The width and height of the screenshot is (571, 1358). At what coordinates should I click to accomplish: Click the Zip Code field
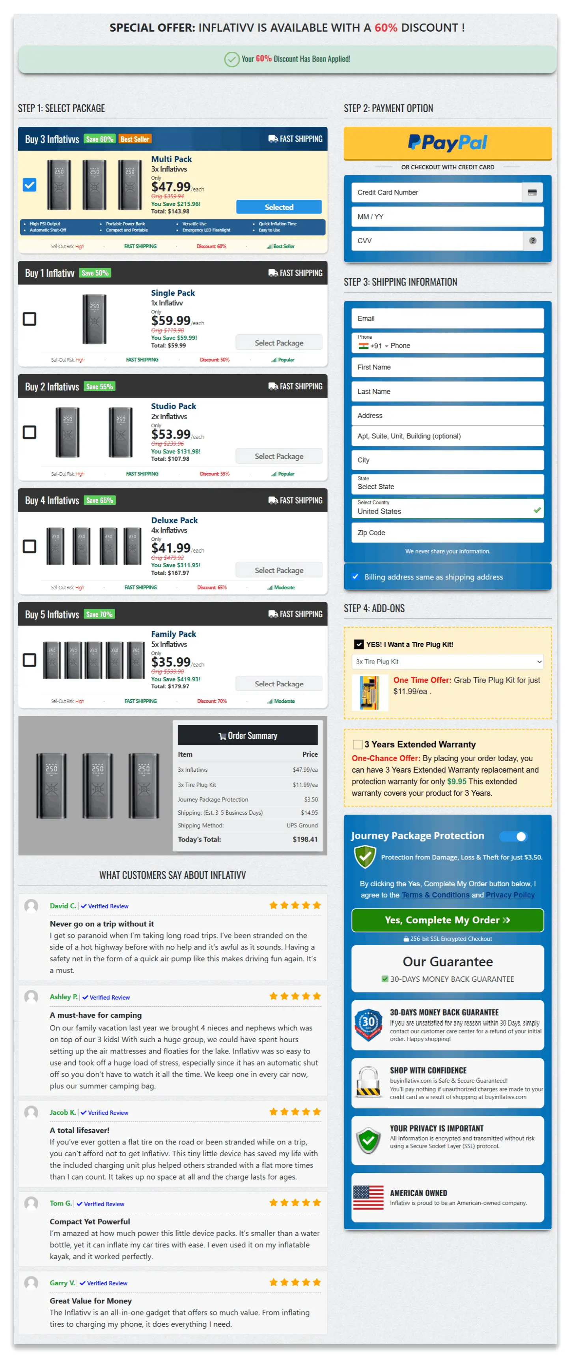click(447, 533)
